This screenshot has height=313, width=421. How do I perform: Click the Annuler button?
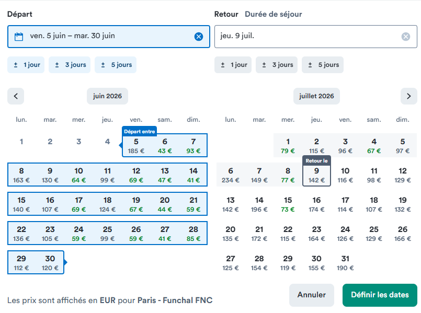[x=312, y=295]
